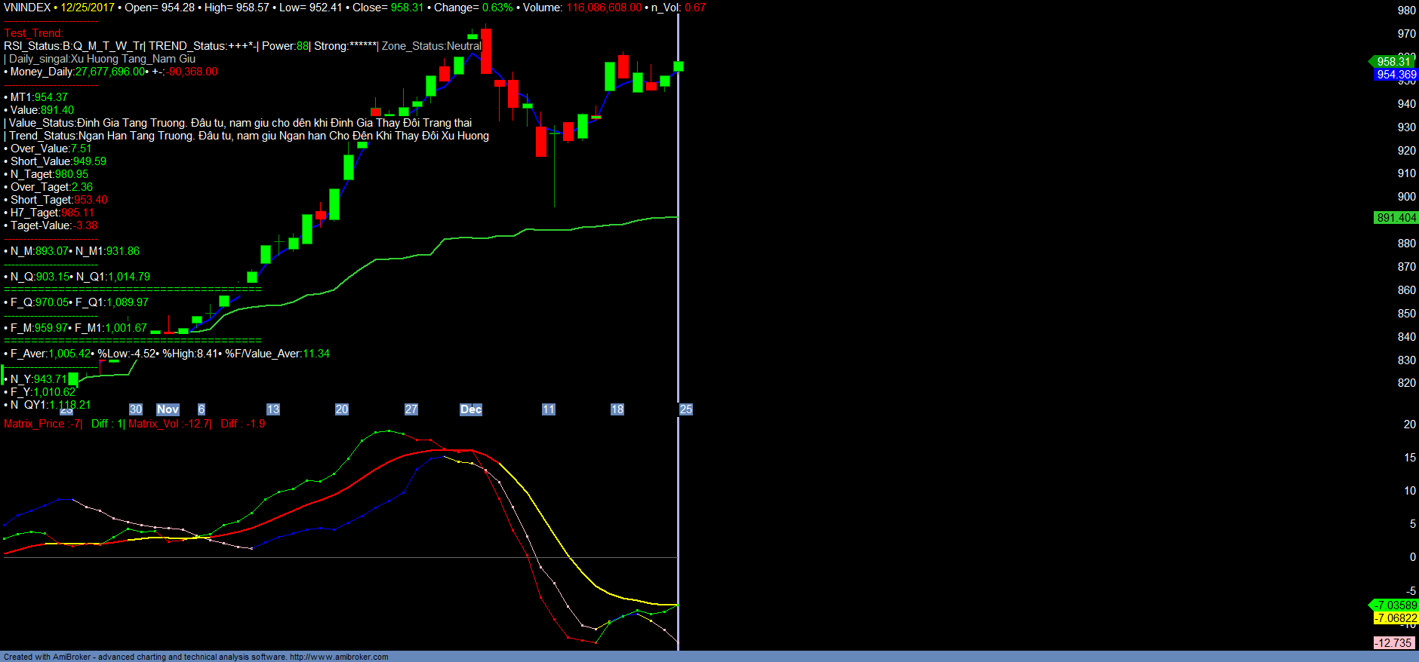
Task: Click the blue 954.369 price tag
Action: pos(1396,75)
